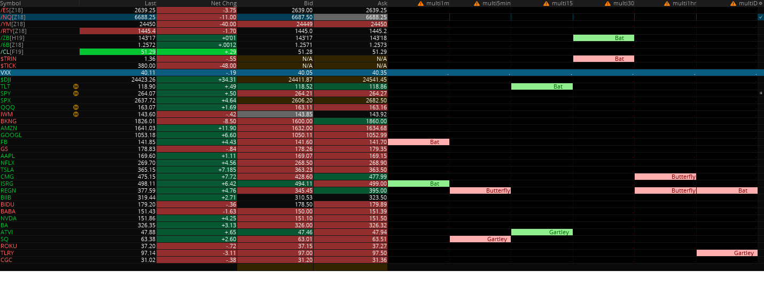The height and width of the screenshot is (294, 764).
Task: Click Net Chng +7.185 for TSLA
Action: pyautogui.click(x=197, y=170)
